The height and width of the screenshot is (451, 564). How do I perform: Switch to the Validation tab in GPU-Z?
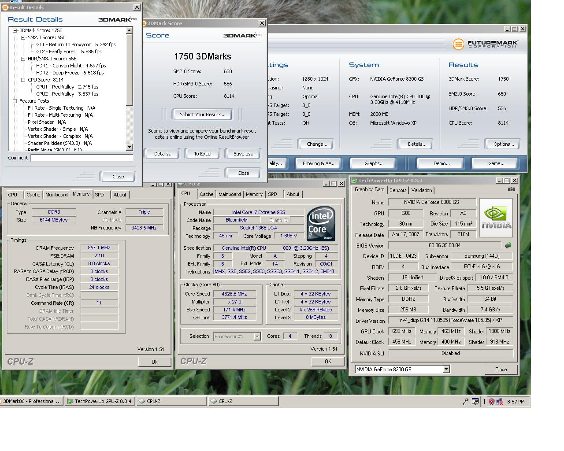(422, 190)
